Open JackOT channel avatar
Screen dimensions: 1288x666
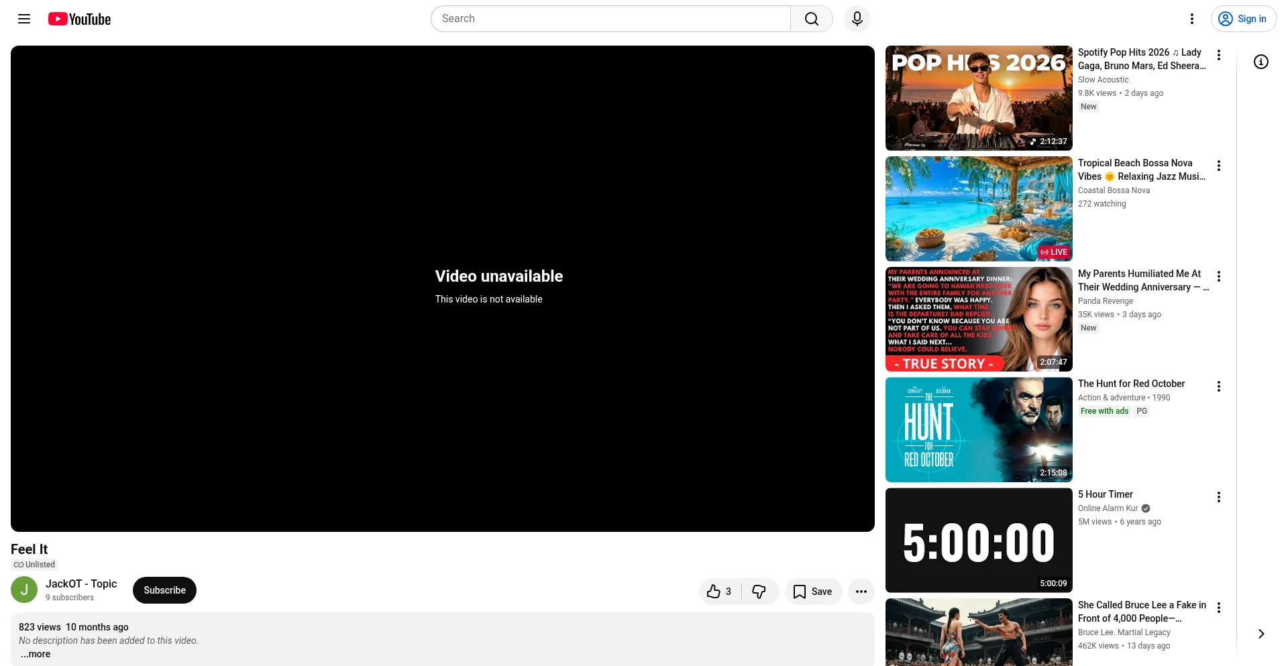pos(24,590)
